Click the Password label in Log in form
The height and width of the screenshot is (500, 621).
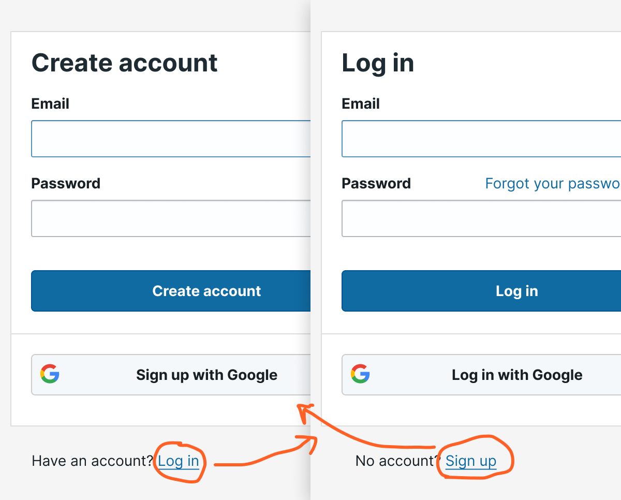click(x=376, y=183)
